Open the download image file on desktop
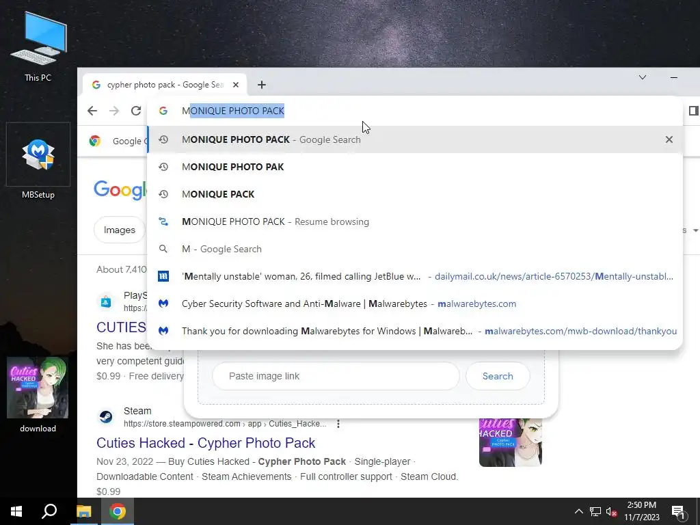Image resolution: width=700 pixels, height=525 pixels. (x=38, y=395)
